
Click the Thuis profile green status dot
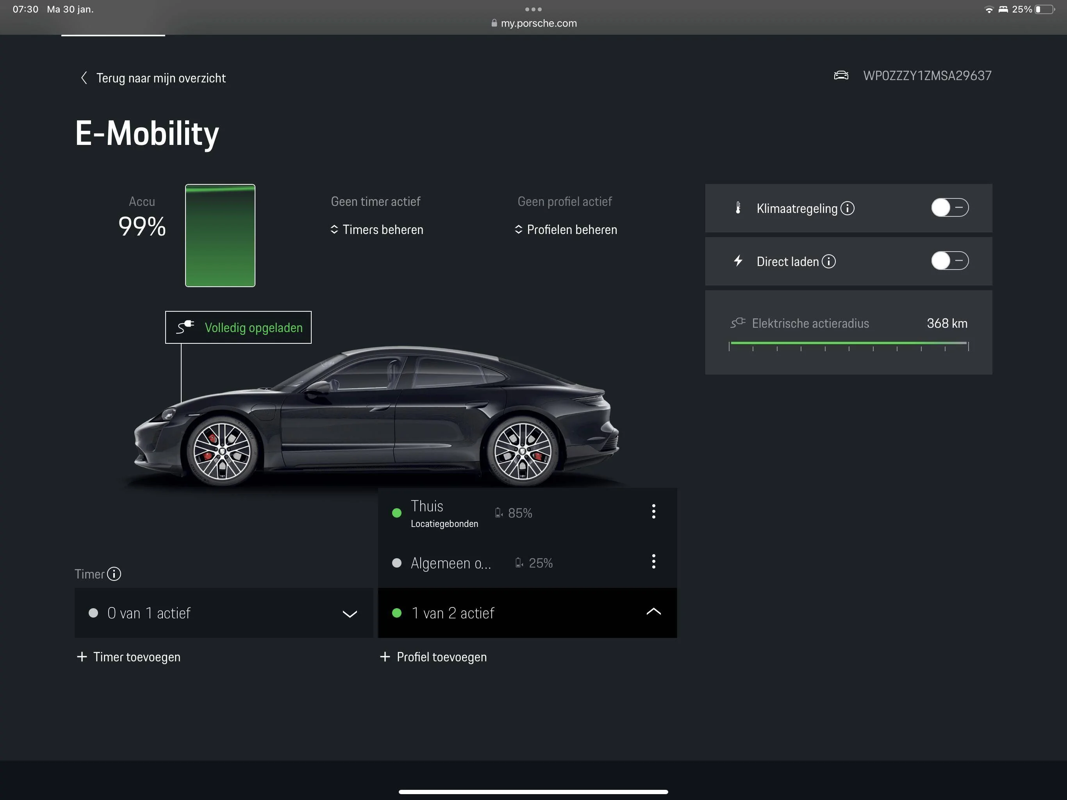tap(396, 513)
